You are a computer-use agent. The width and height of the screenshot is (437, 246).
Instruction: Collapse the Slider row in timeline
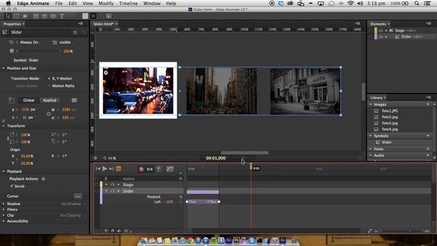click(107, 191)
